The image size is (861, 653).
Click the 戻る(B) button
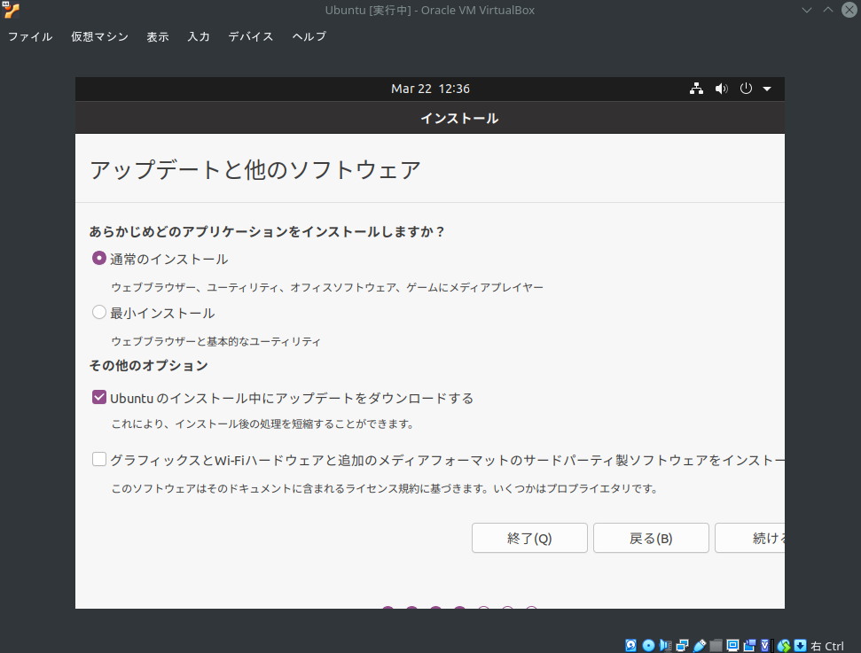point(651,538)
